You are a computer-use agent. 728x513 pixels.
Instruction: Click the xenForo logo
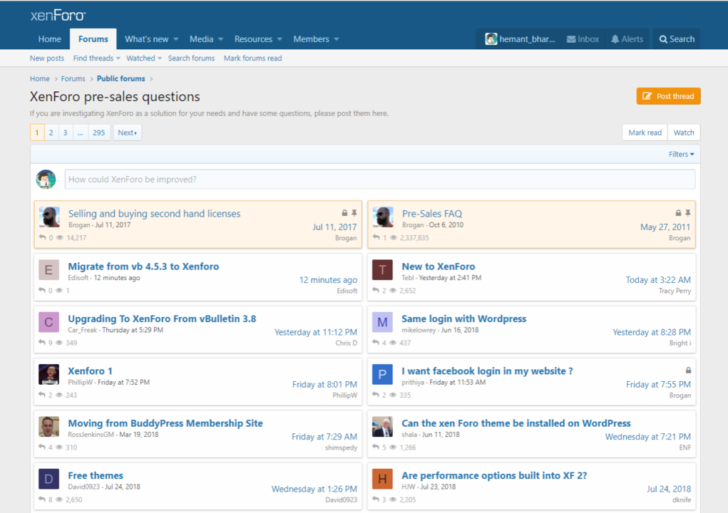tap(58, 15)
